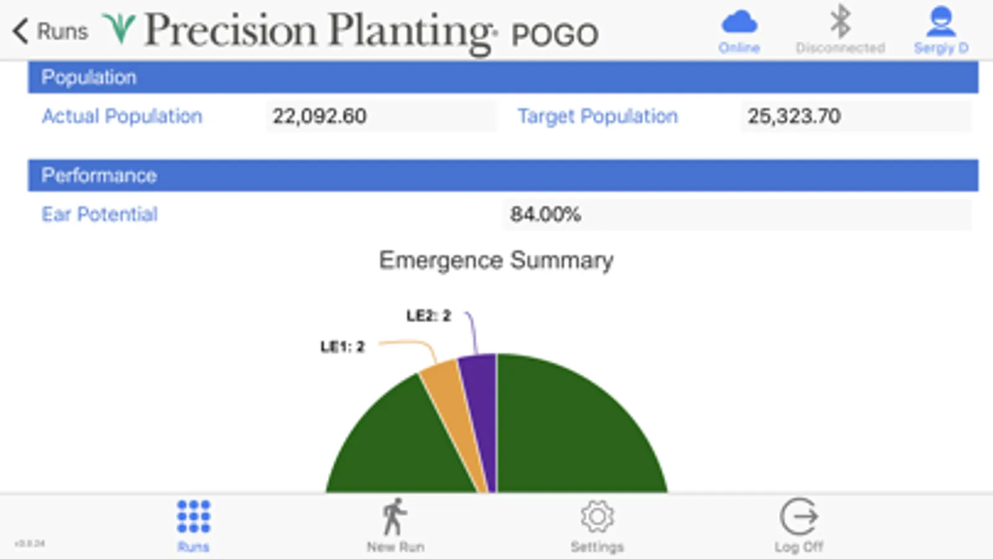Click the Actual Population label

tap(122, 116)
